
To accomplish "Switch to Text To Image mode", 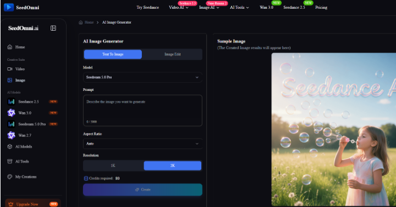I will (x=113, y=54).
